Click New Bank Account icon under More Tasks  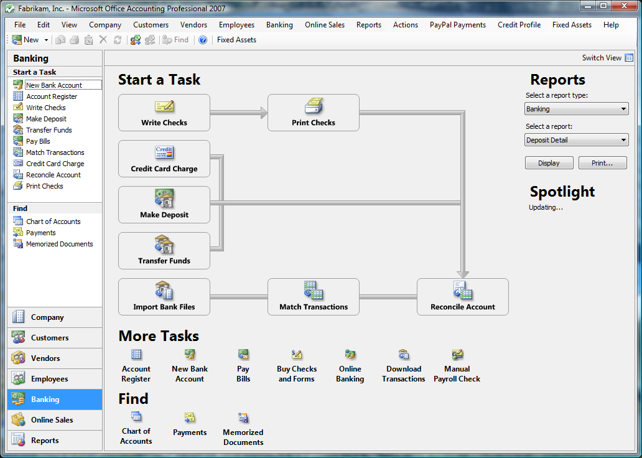point(190,354)
